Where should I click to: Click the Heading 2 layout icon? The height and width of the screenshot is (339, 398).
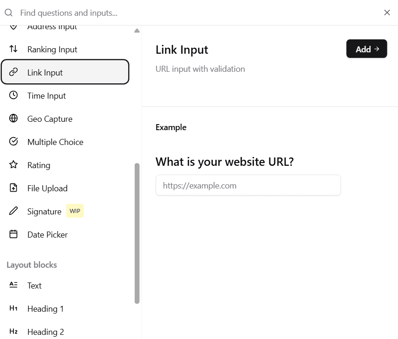pyautogui.click(x=12, y=332)
